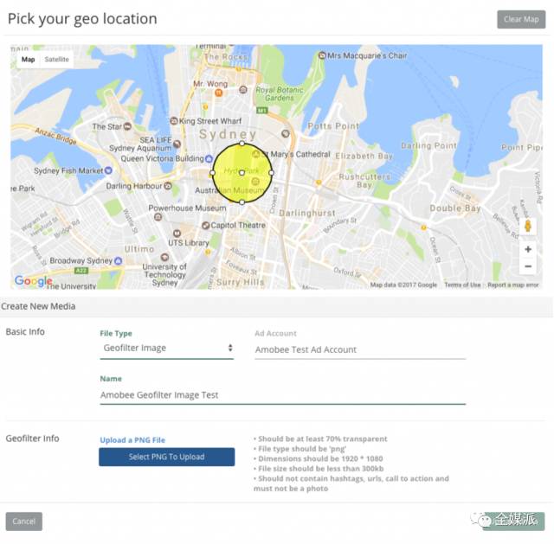Viewport: 554px width, 544px height.
Task: Click the Royal Botanic Gardens label
Action: coord(279,93)
